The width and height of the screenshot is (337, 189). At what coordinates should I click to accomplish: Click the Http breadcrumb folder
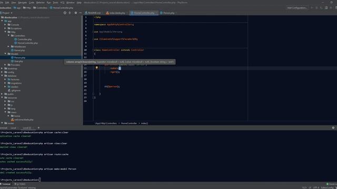pos(27,8)
